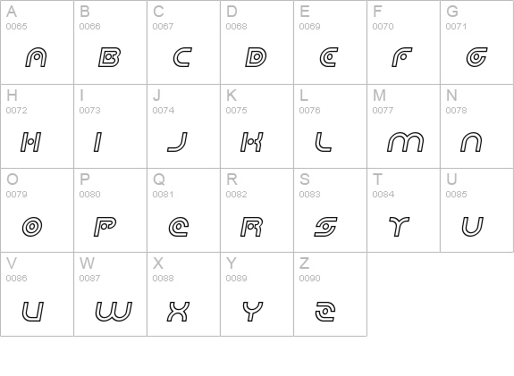The image size is (514, 376).
Task: Choose the P glyph cell labeled 0080
Action: (111, 210)
